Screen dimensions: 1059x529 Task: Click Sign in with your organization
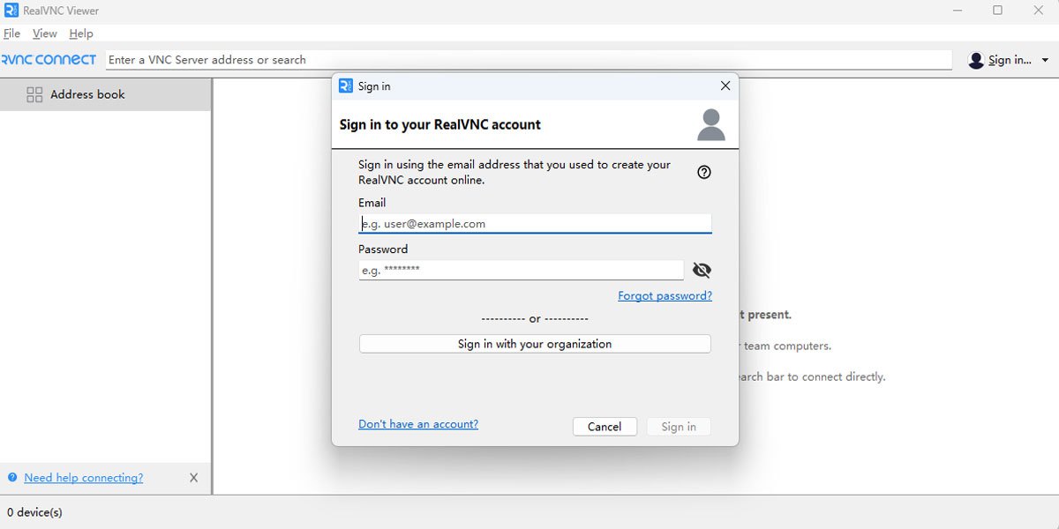pyautogui.click(x=535, y=344)
